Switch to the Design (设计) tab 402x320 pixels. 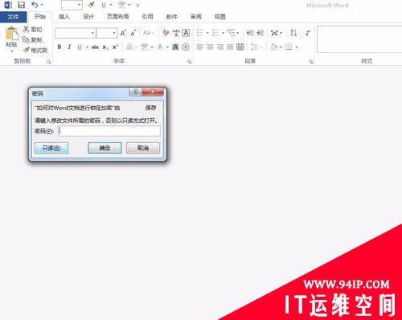coord(88,17)
